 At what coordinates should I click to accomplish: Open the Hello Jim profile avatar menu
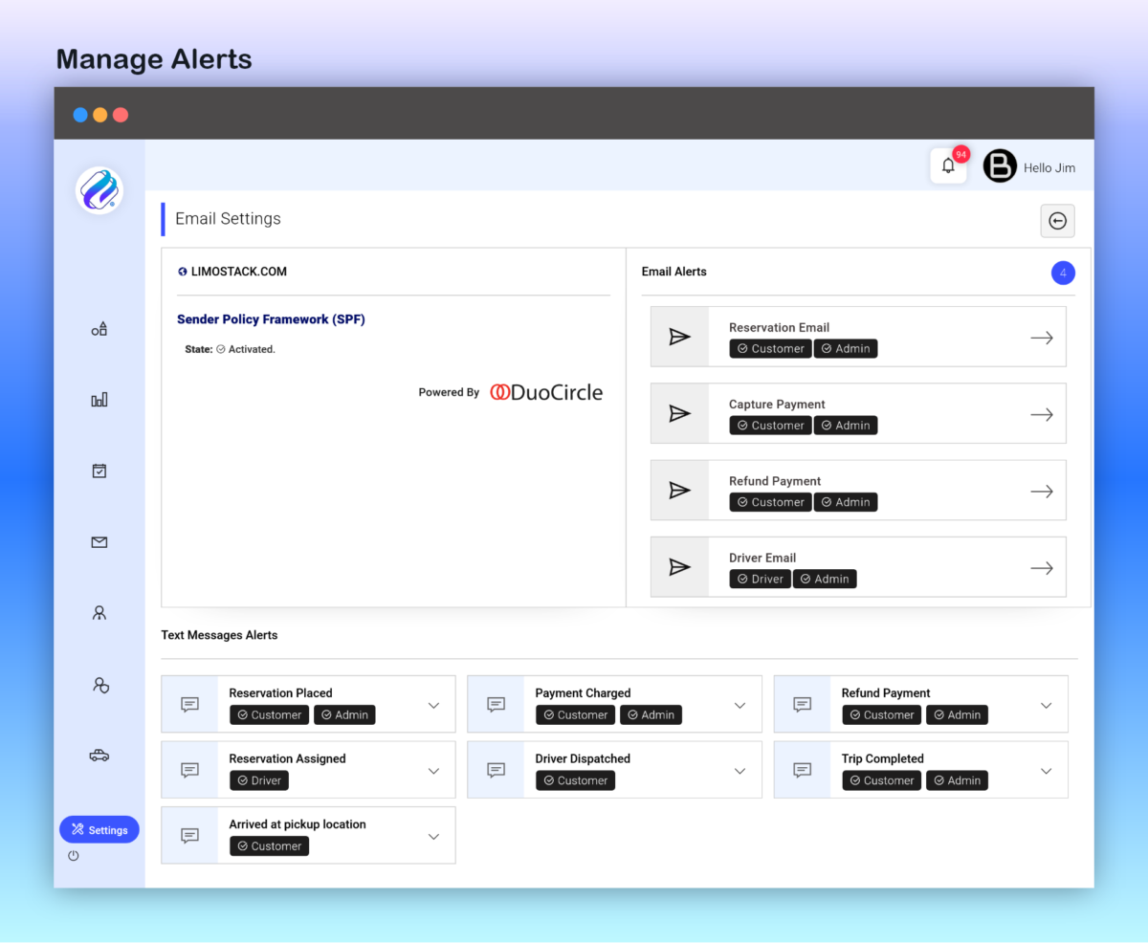point(1000,165)
